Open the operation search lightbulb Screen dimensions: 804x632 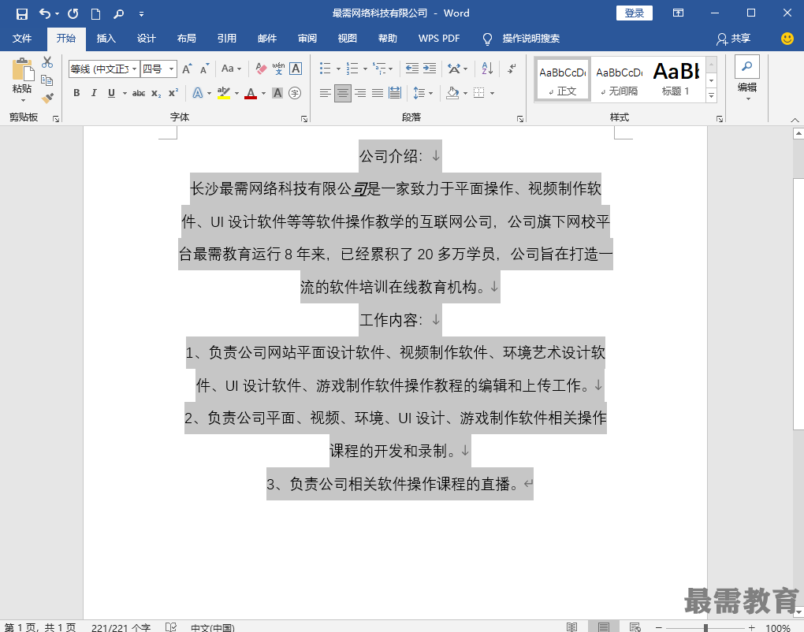[488, 39]
